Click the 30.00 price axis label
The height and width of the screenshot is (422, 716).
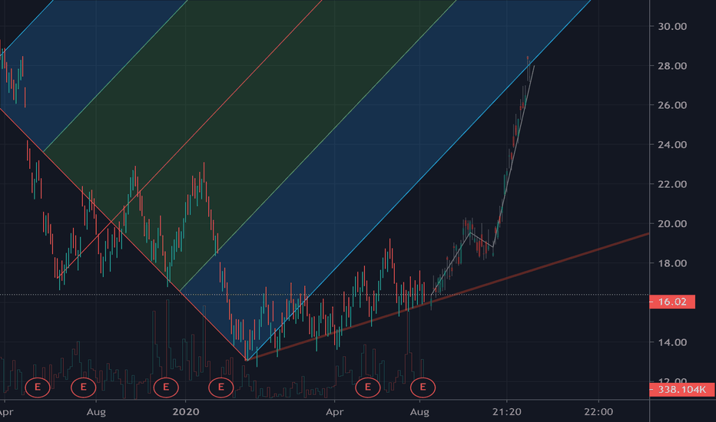672,26
